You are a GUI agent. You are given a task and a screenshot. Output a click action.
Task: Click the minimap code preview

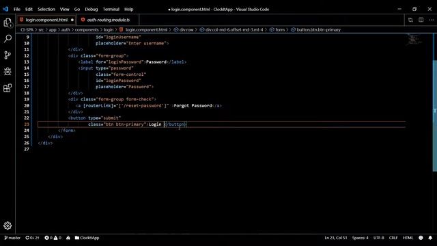coord(414,40)
